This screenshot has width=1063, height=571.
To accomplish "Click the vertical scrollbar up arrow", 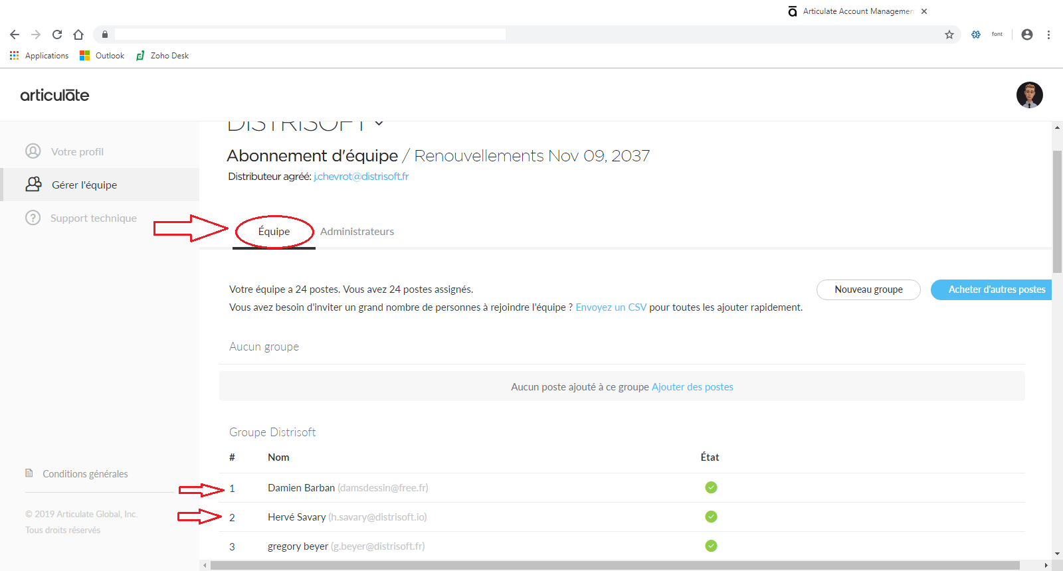I will click(x=1057, y=127).
